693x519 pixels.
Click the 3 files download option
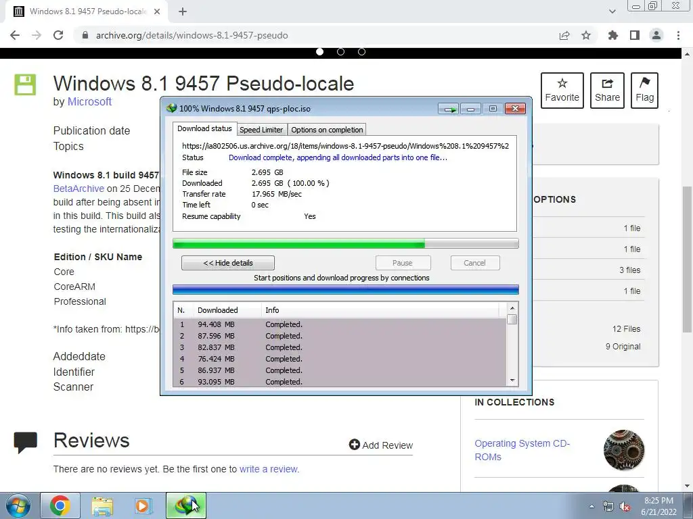pyautogui.click(x=629, y=270)
